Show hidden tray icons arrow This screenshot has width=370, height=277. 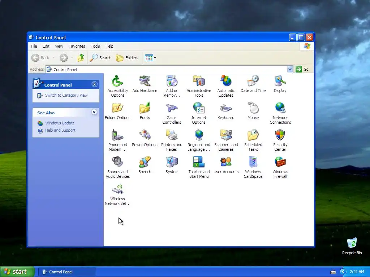(x=343, y=272)
